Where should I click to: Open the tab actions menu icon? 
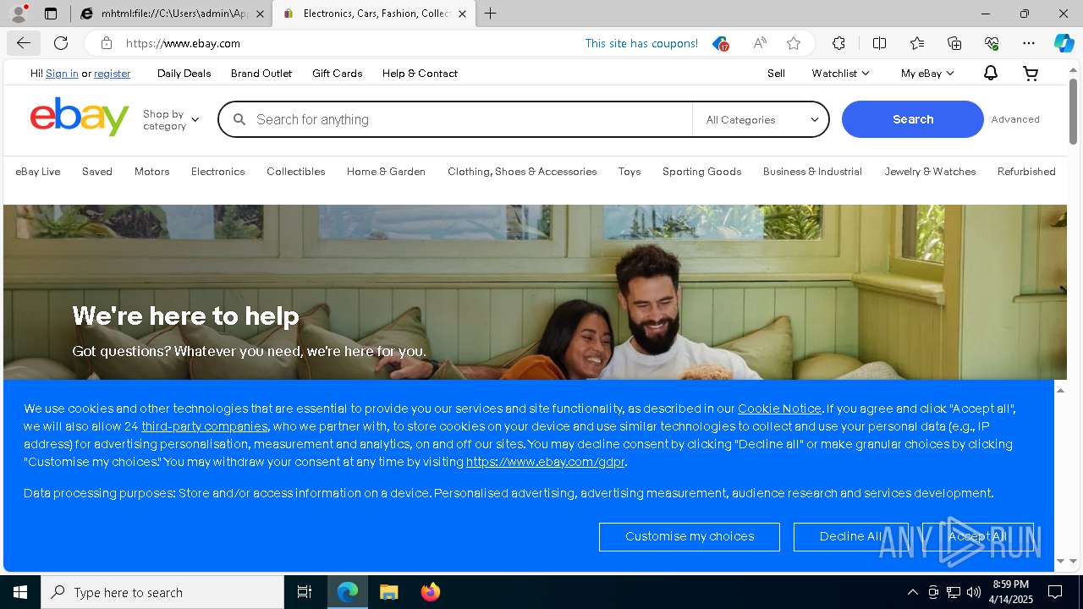[51, 14]
